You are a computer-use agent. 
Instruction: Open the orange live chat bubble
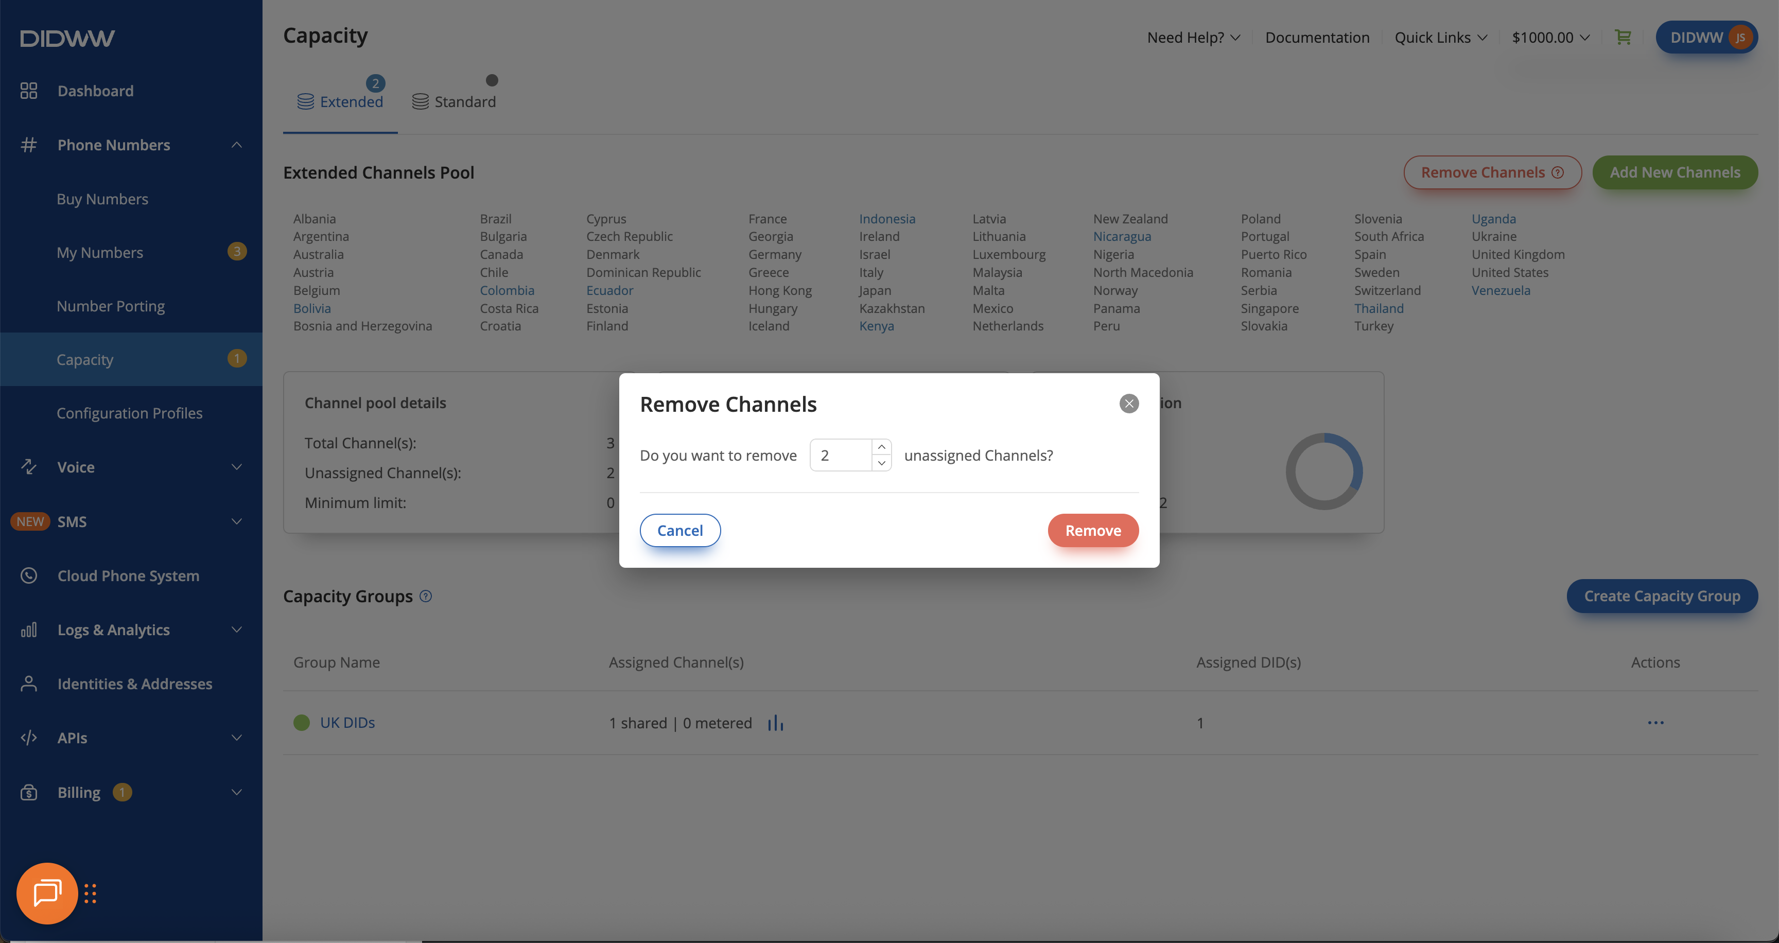point(47,893)
